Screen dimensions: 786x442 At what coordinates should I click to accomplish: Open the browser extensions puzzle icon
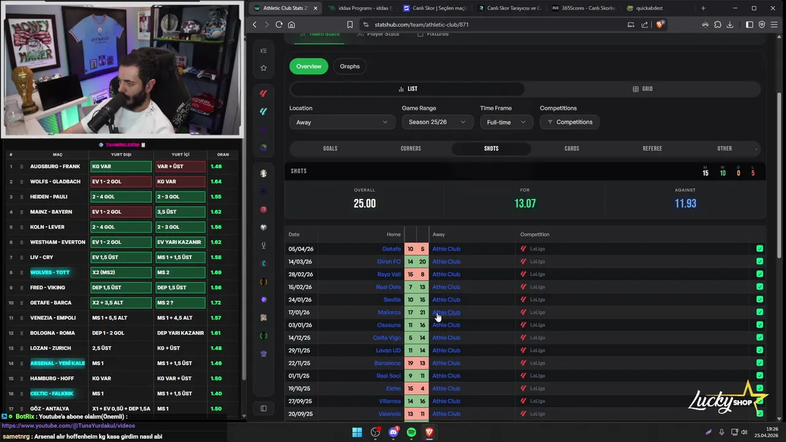pyautogui.click(x=718, y=25)
